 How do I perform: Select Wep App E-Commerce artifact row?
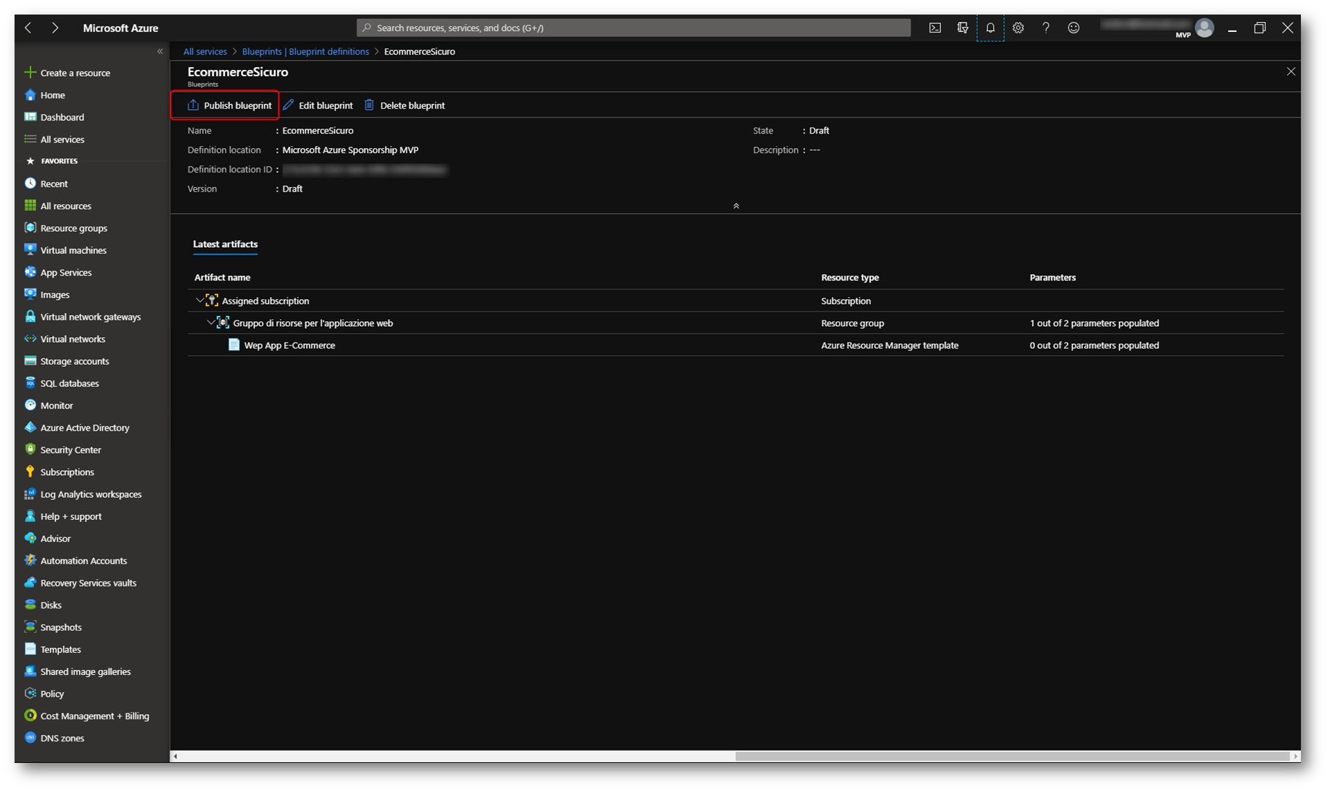coord(735,345)
